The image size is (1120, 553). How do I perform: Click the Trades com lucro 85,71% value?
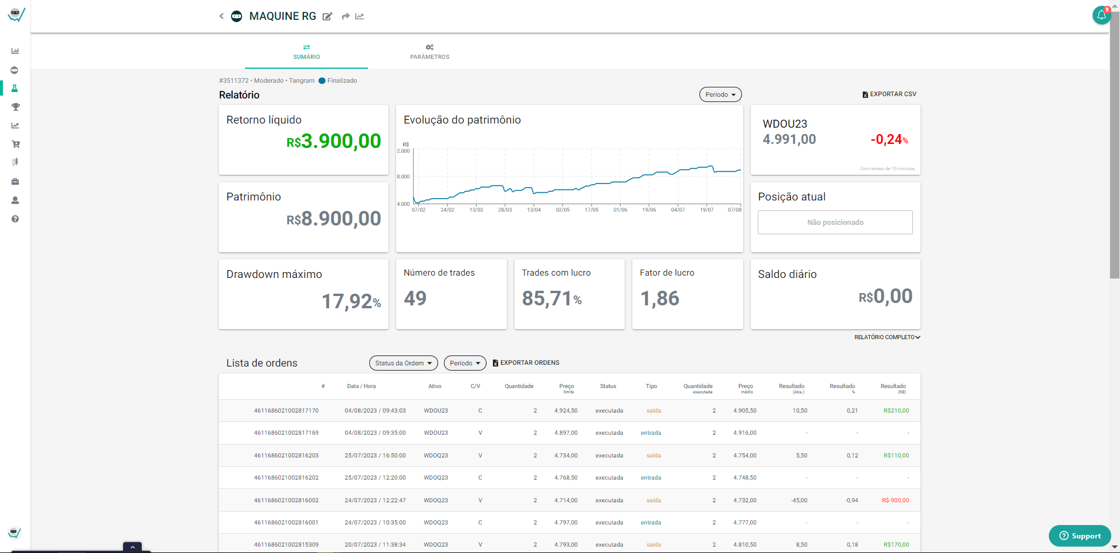(x=552, y=298)
